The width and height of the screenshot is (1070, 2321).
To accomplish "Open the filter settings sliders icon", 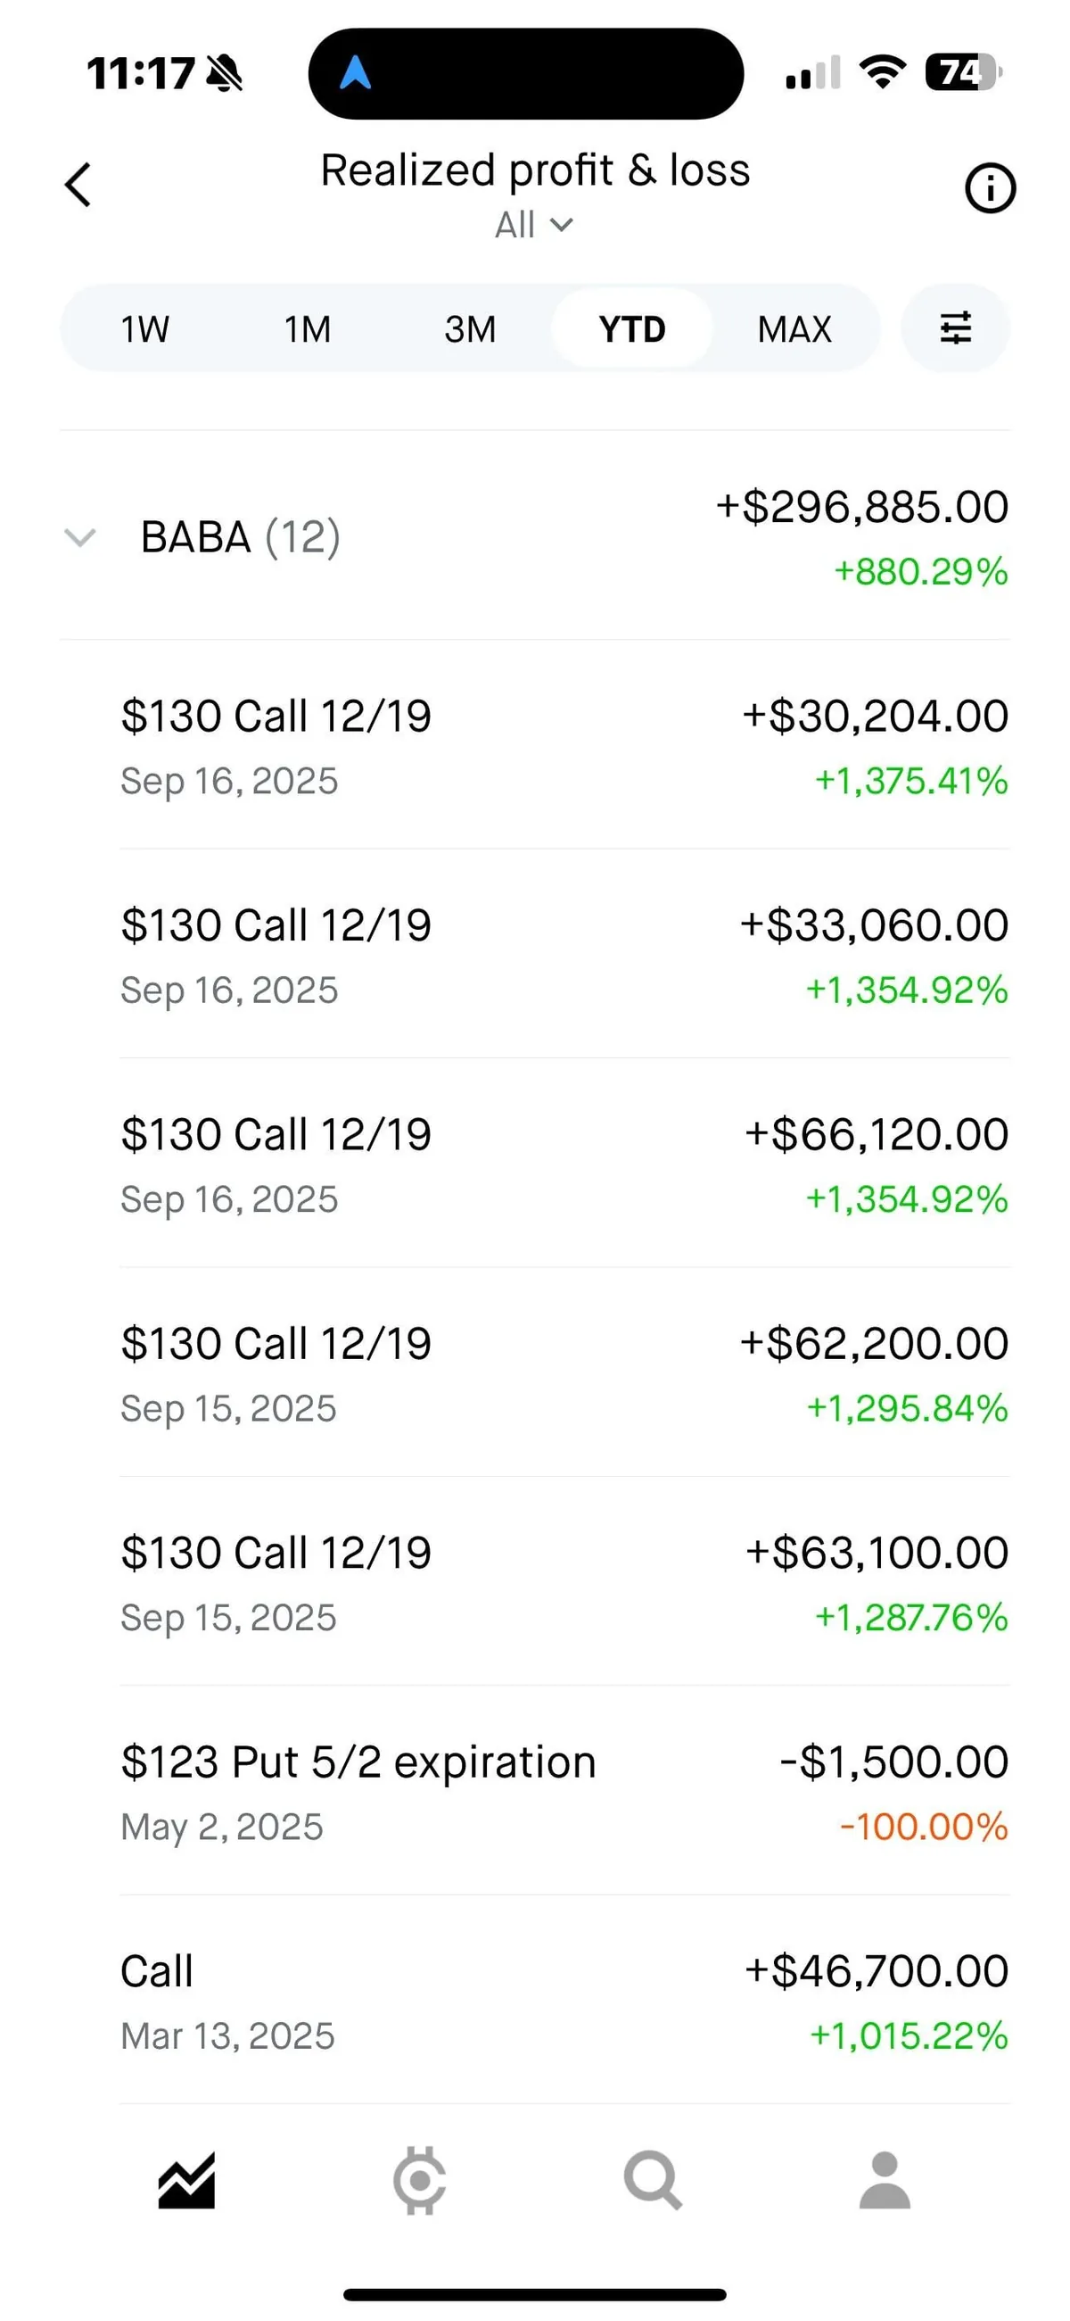I will pyautogui.click(x=955, y=328).
